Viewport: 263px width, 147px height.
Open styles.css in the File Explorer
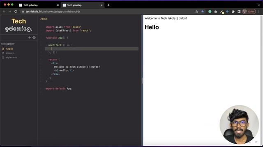(x=12, y=57)
